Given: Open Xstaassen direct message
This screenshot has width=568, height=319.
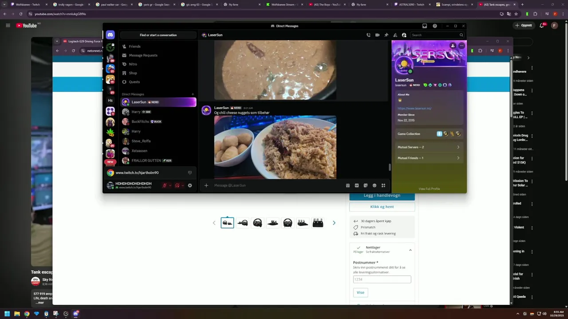Looking at the screenshot, I should pos(158,151).
